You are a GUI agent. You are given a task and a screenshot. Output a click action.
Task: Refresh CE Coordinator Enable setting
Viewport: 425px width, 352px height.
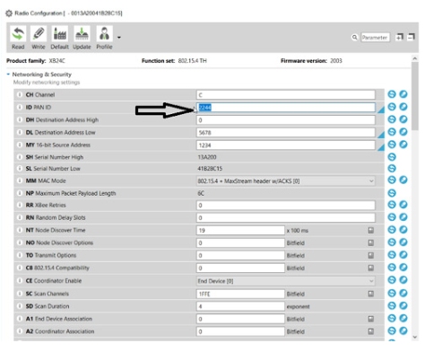point(392,280)
